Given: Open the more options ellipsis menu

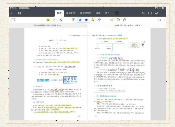Looking at the screenshot, I should (163, 13).
